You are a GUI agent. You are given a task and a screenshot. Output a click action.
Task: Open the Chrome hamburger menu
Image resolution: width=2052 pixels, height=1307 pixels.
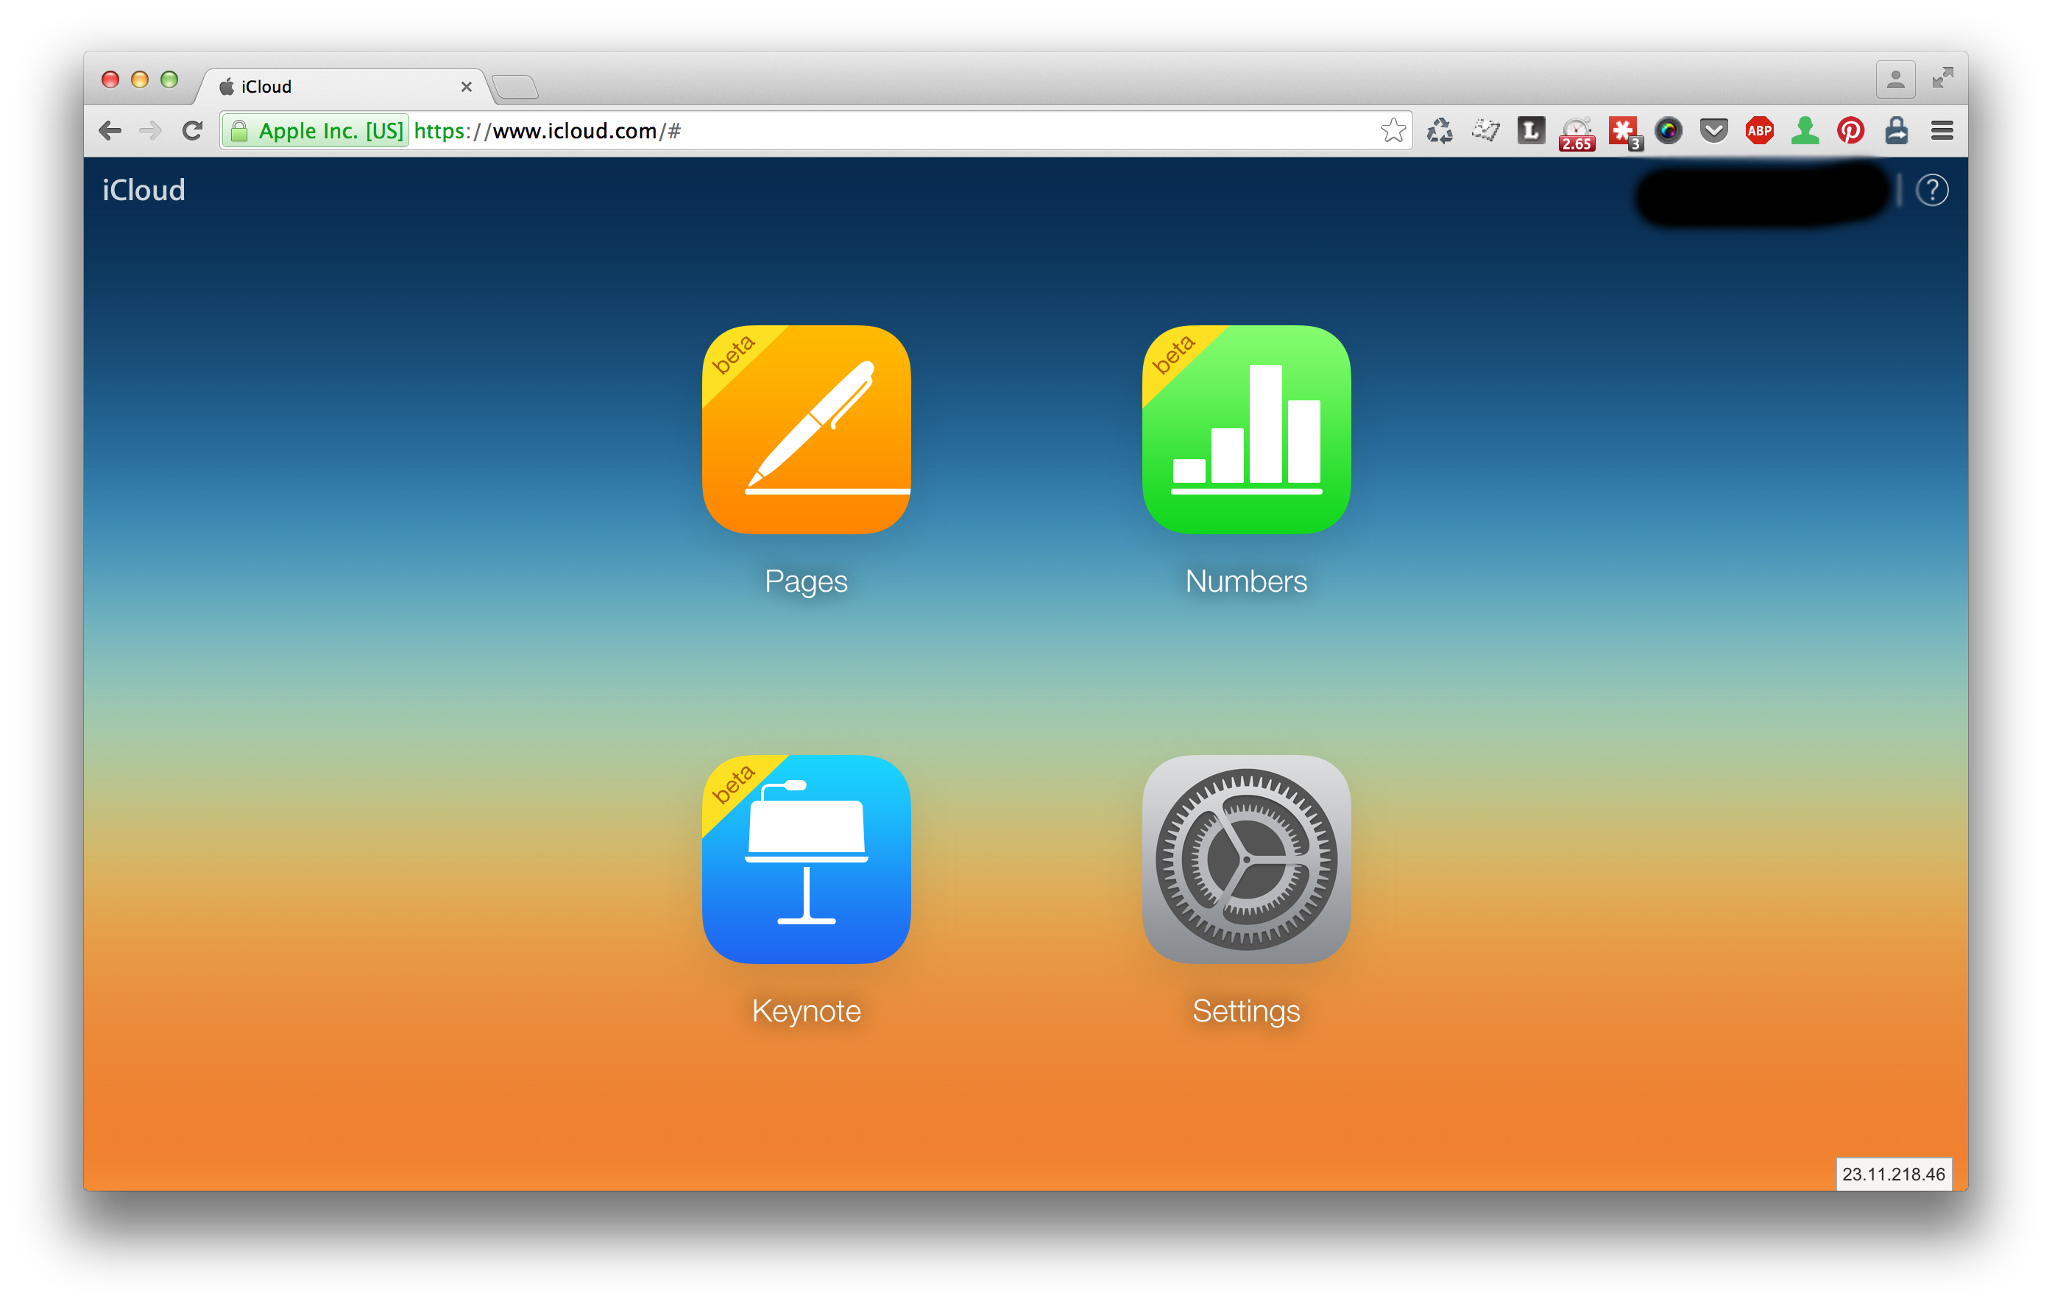click(1941, 130)
